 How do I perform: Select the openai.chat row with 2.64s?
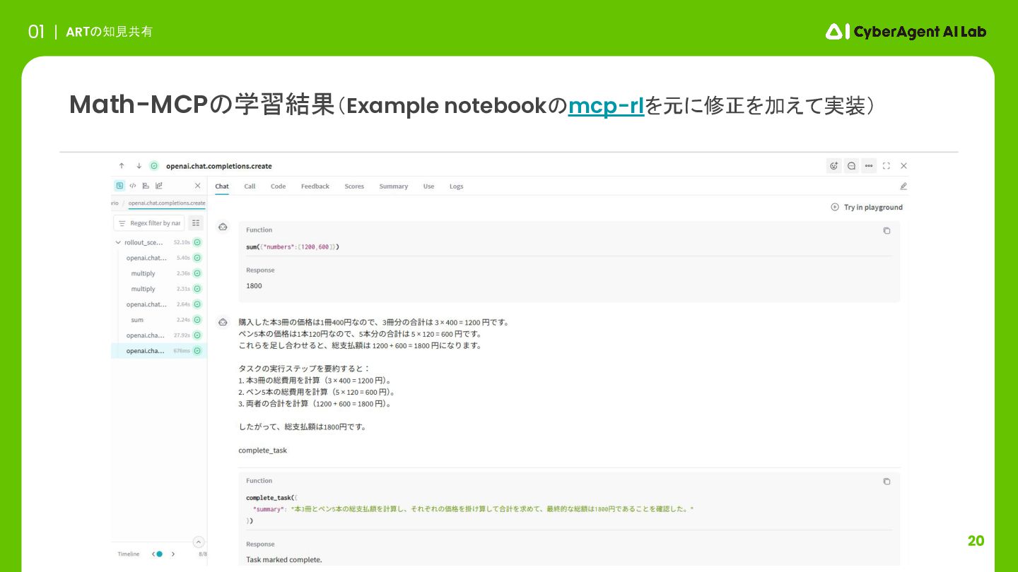(159, 304)
